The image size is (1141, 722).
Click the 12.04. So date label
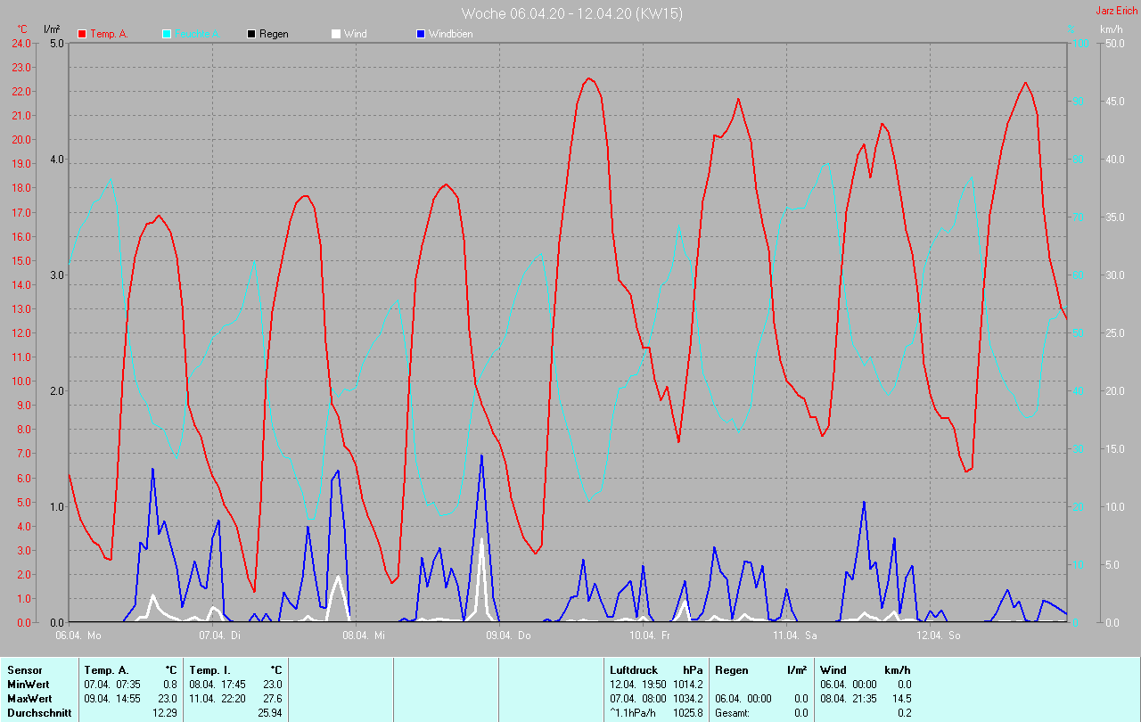point(940,636)
